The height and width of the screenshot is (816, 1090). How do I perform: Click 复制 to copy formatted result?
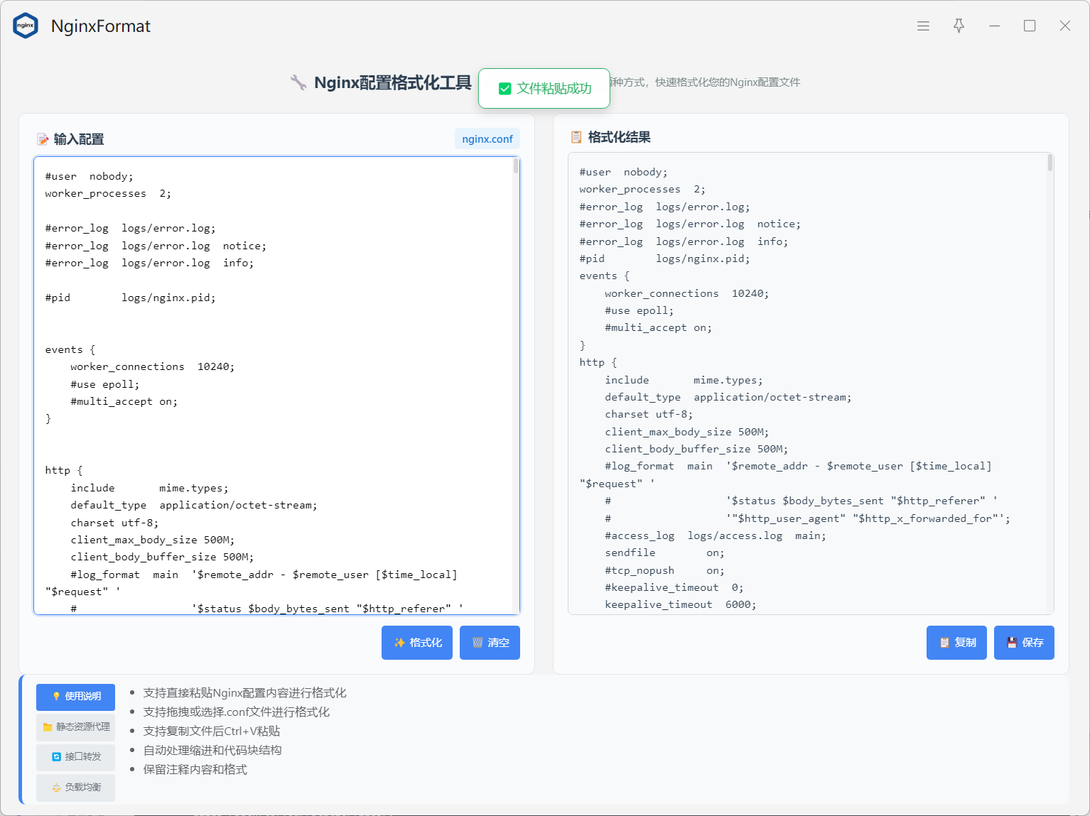coord(956,643)
